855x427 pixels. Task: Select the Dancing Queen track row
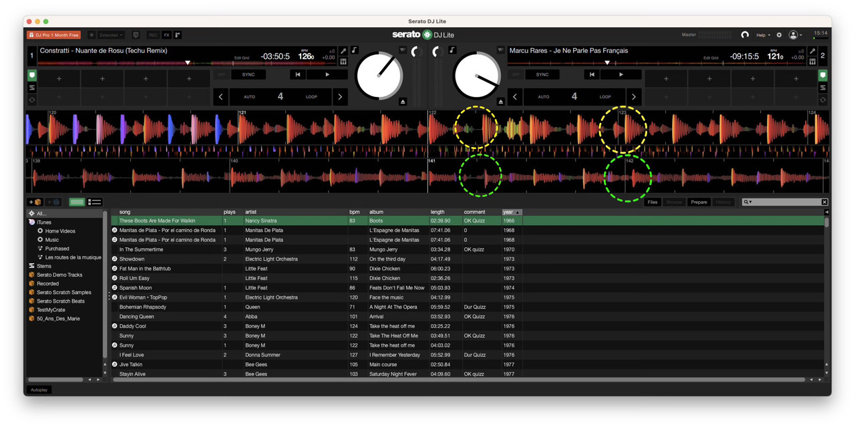[x=468, y=317]
